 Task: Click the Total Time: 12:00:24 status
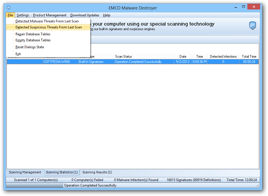point(242,180)
